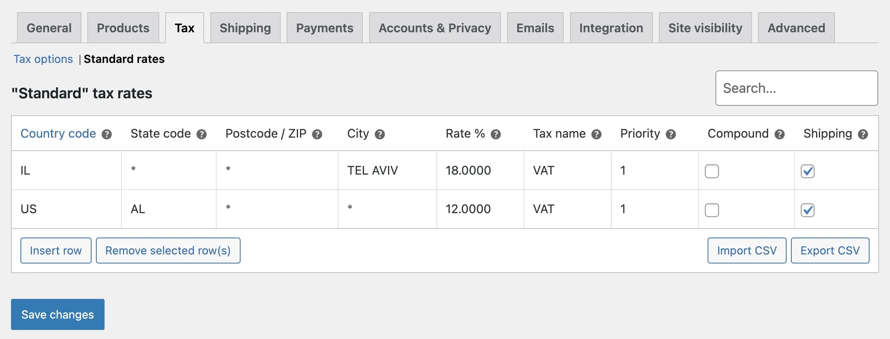Open the Shipping settings tab
Screen dimensions: 890x339
coord(245,28)
